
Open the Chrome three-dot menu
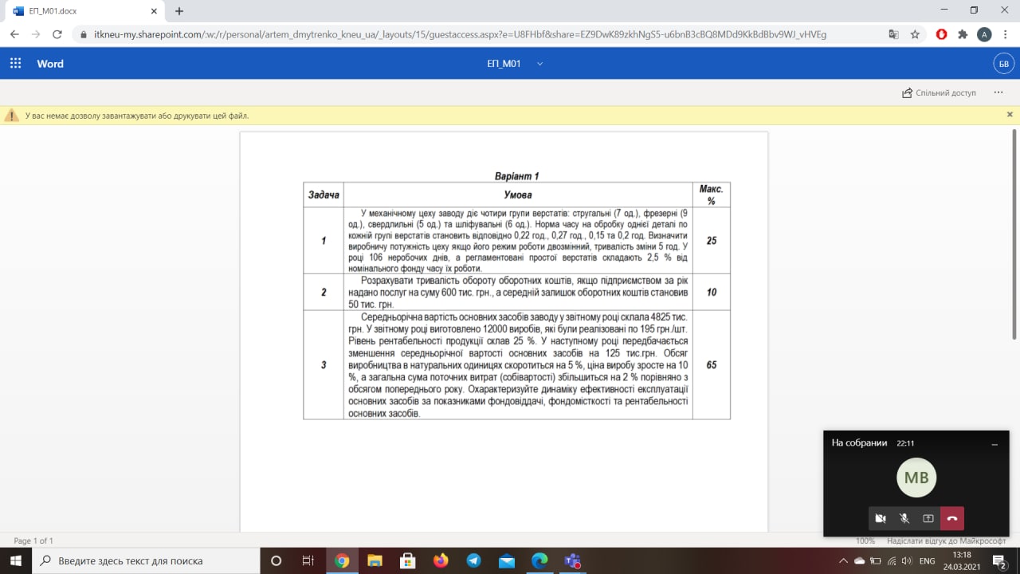click(1005, 34)
